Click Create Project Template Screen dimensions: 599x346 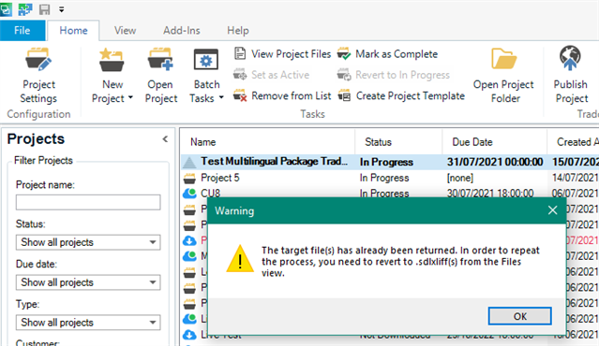[401, 96]
